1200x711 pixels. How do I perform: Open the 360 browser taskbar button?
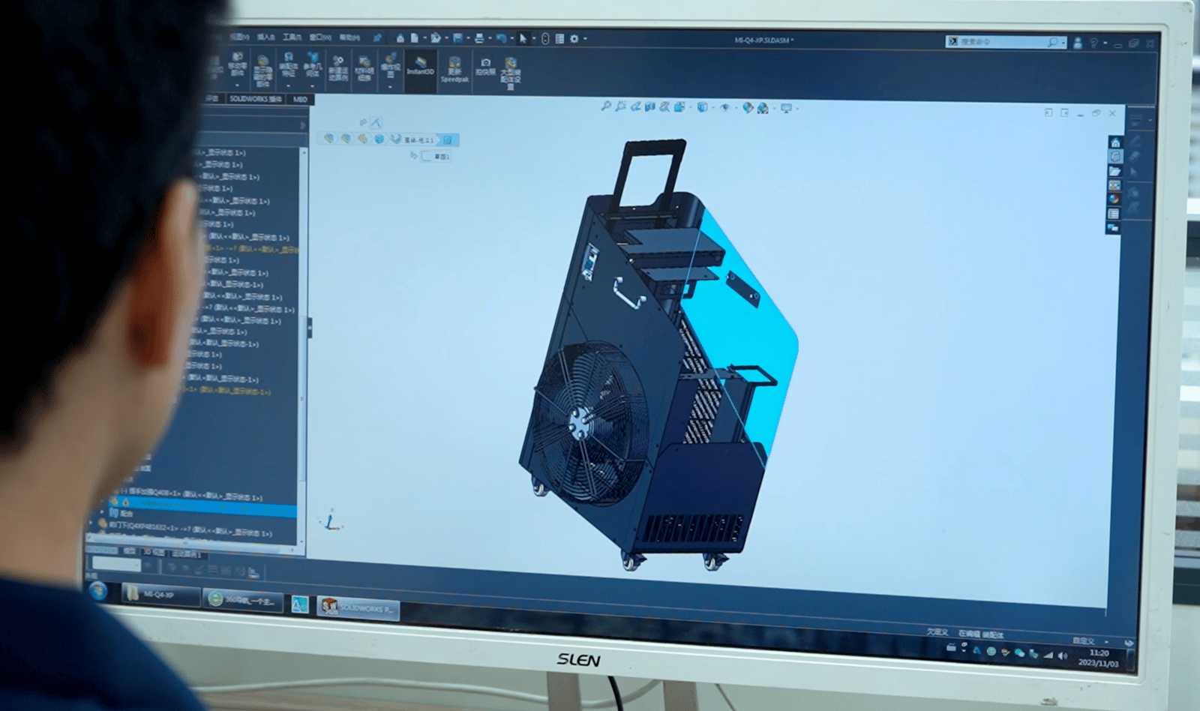coord(243,600)
